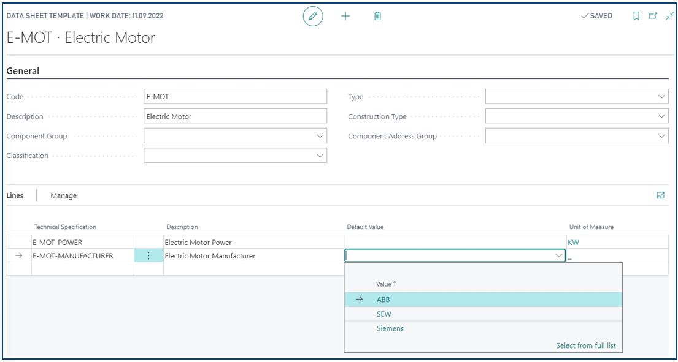Click the Technical Specification column header
Viewport: 678px width, 362px height.
click(65, 227)
